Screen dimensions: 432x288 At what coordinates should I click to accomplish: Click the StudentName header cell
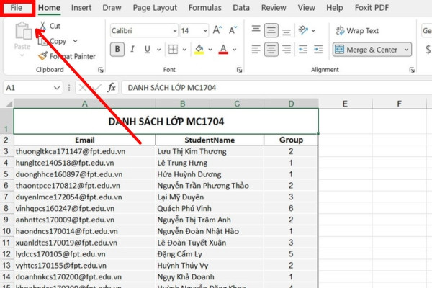click(x=210, y=140)
